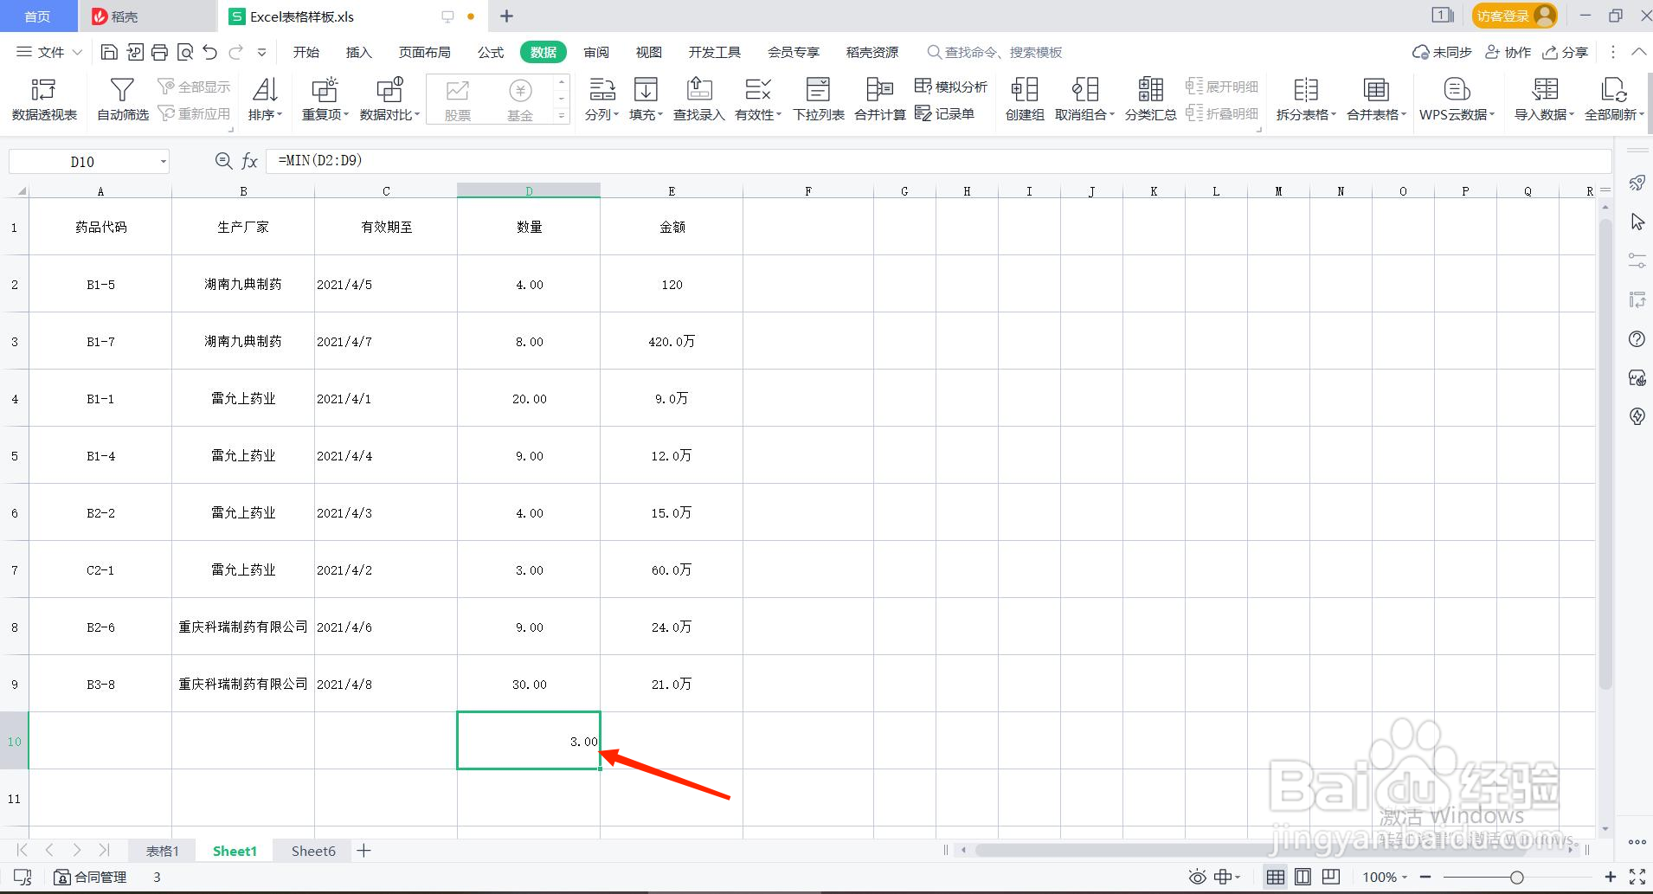This screenshot has height=894, width=1653.
Task: Expand the quick access toolbar customize arrow
Action: tap(261, 52)
